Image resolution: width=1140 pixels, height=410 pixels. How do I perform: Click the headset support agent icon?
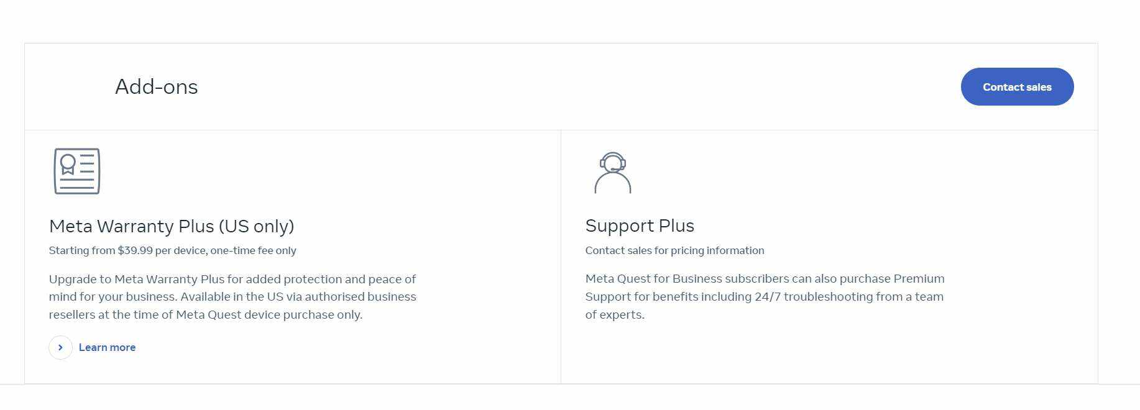click(x=613, y=173)
